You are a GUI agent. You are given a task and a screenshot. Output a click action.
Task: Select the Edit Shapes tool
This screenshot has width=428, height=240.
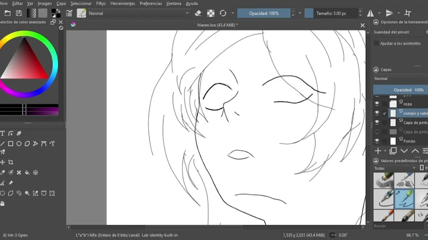click(11, 133)
